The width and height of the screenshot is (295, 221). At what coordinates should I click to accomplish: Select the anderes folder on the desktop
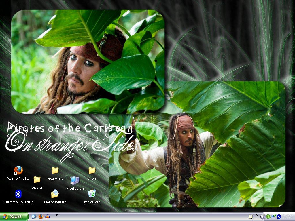point(37,180)
